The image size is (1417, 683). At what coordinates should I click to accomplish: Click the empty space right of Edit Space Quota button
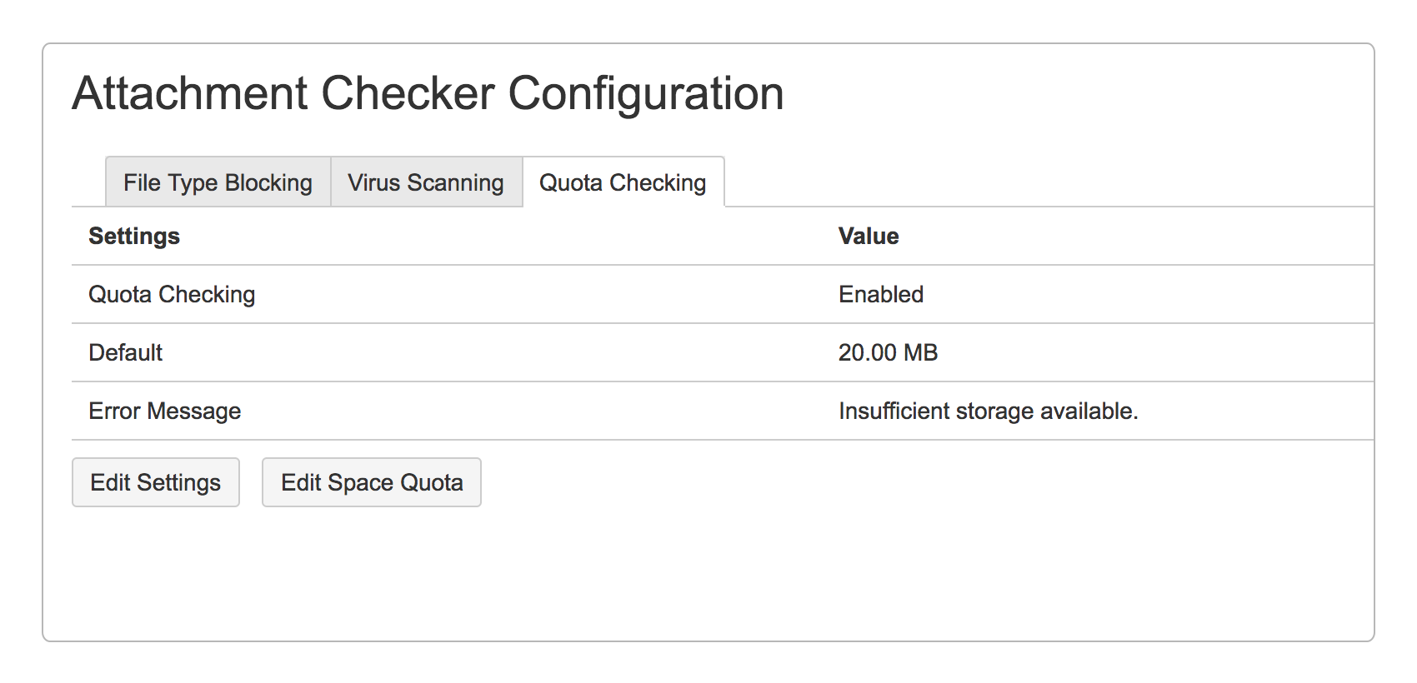click(x=917, y=482)
